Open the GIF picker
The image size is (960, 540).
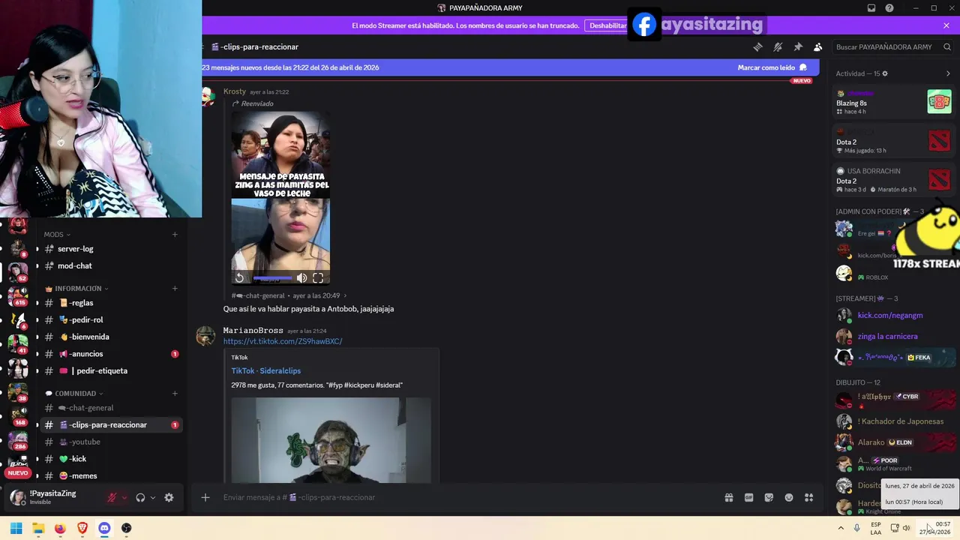[748, 497]
